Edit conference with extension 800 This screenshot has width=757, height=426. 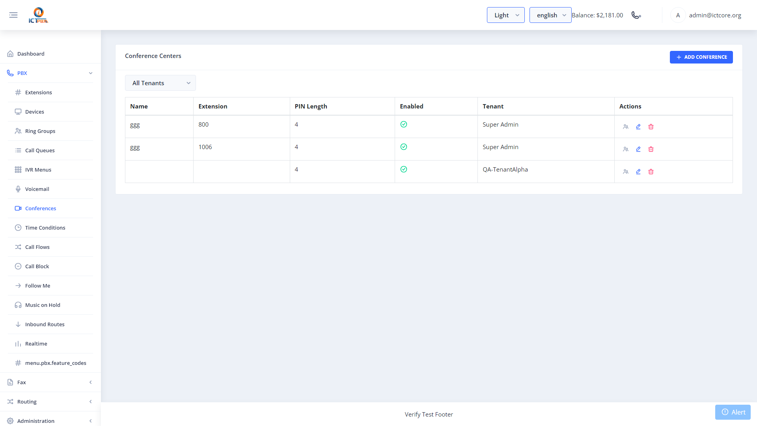[x=638, y=127]
